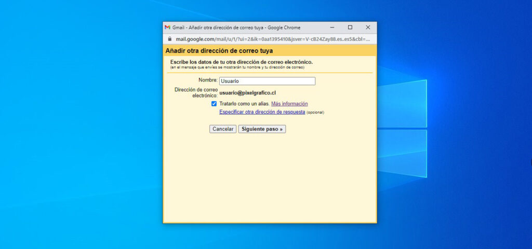
Task: Click inside the Nombre text field
Action: coord(267,81)
